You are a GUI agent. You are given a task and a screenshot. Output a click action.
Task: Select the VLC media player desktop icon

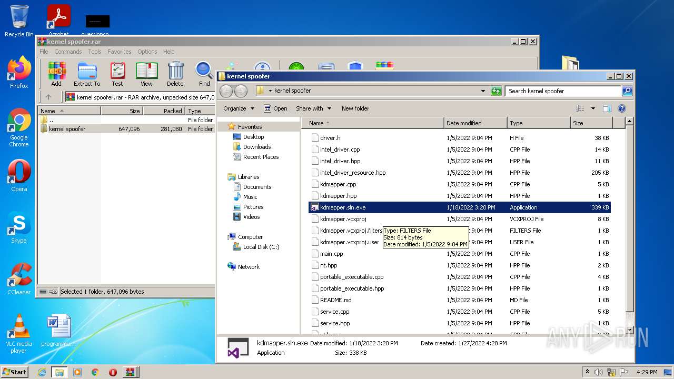(x=19, y=334)
